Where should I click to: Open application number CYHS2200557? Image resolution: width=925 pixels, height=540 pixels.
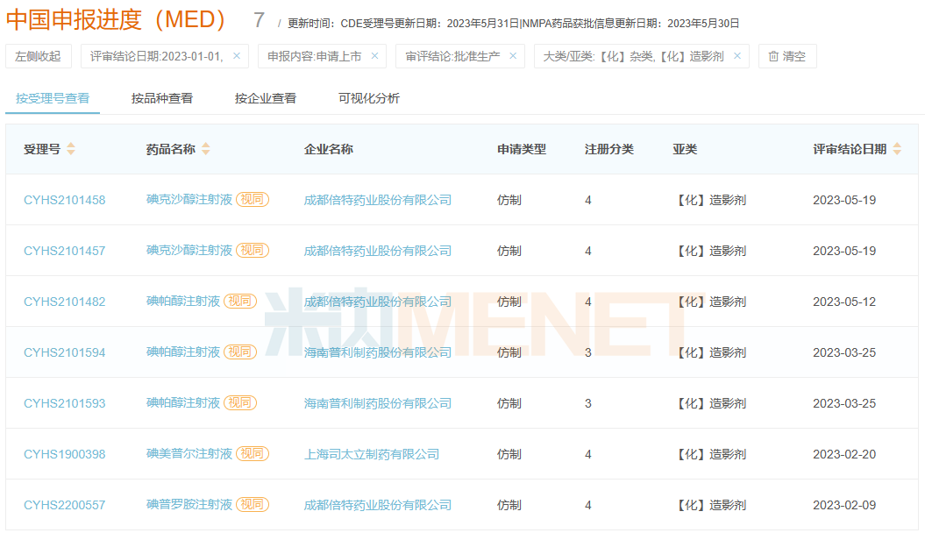(64, 505)
